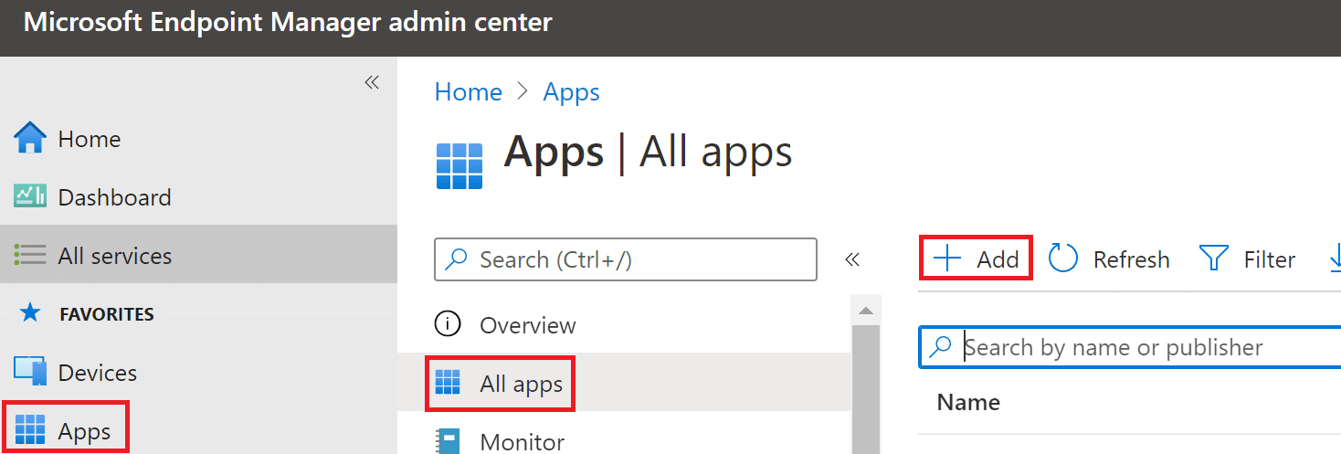
Task: Collapse the left navigation sidebar
Action: 372,82
